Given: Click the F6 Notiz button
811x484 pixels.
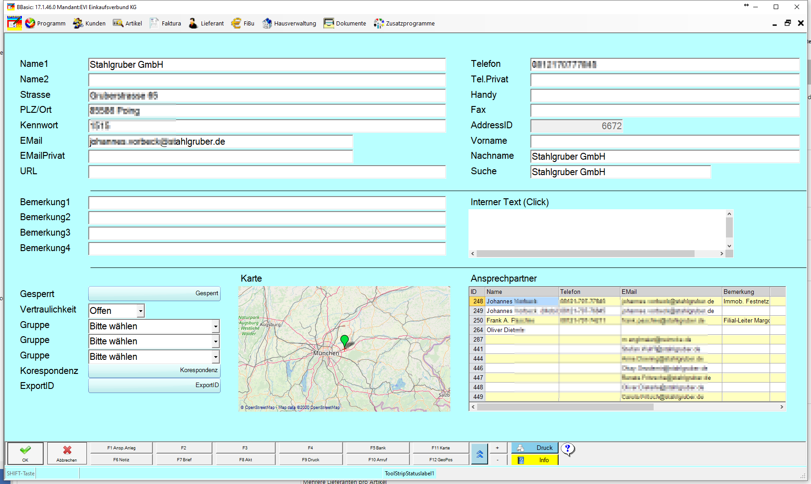Looking at the screenshot, I should 121,459.
